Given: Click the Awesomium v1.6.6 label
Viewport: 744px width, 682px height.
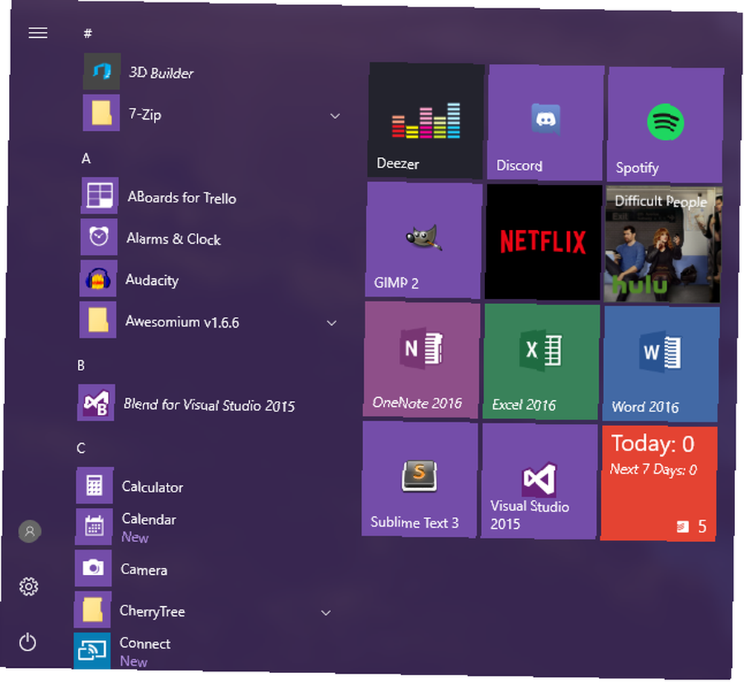Looking at the screenshot, I should pos(182,322).
